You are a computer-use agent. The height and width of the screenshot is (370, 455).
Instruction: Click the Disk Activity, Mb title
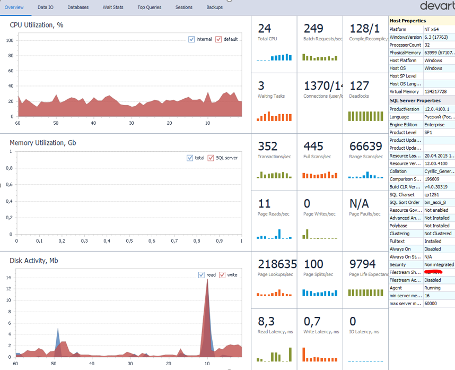[x=34, y=261]
